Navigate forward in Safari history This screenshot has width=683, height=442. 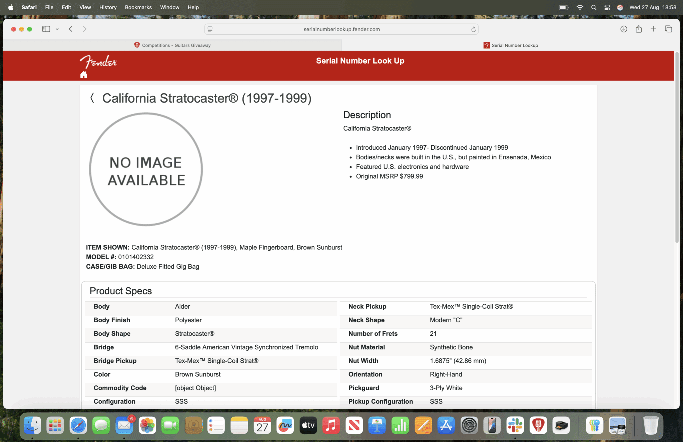point(85,29)
